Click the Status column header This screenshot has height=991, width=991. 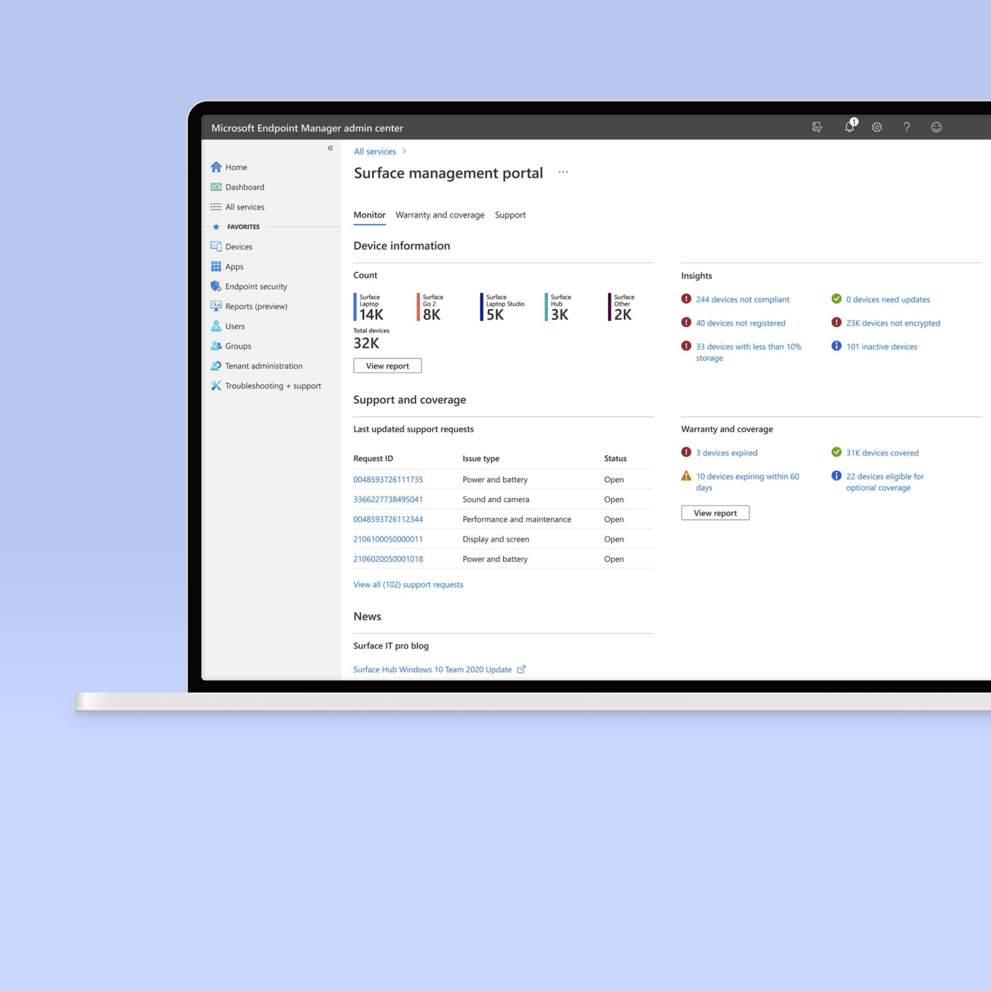[x=615, y=458]
